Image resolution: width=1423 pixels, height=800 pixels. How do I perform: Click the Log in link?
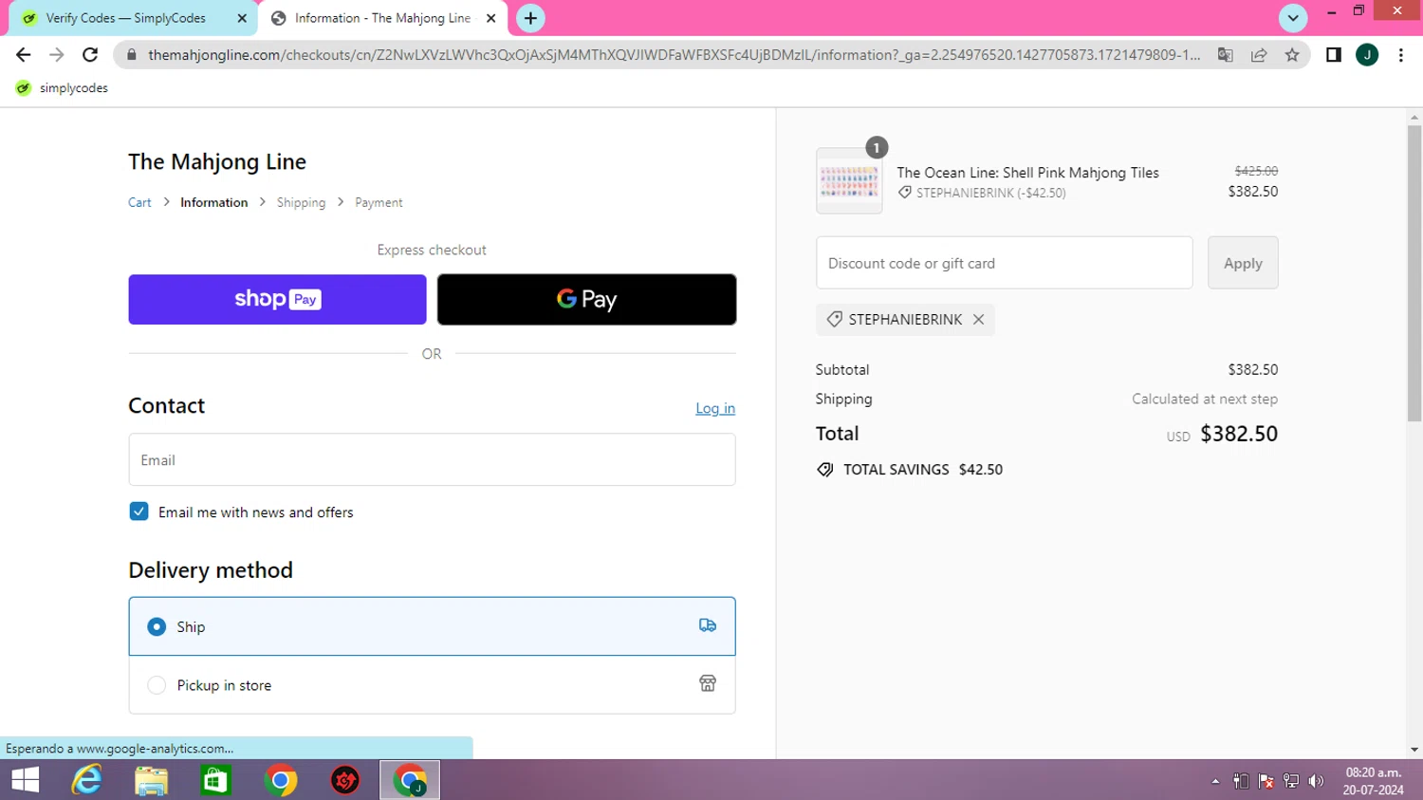click(715, 409)
